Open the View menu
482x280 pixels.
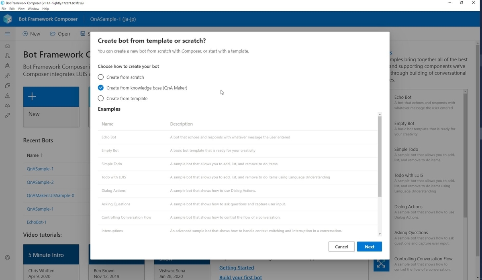tap(21, 9)
